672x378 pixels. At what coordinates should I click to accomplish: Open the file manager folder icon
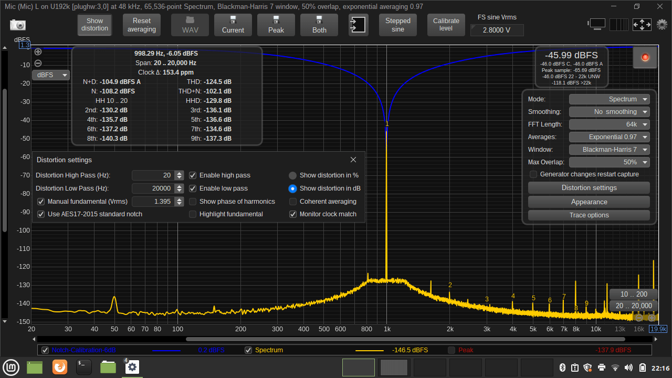point(108,367)
